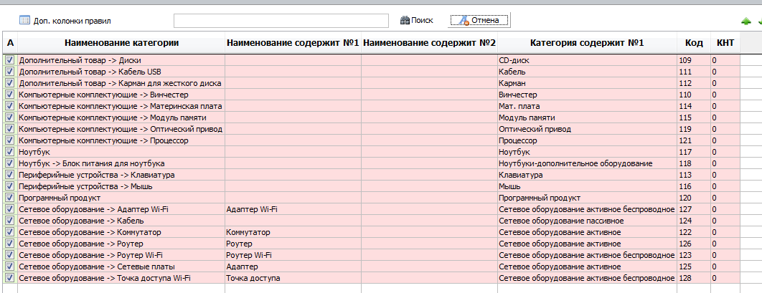Click into the search text field
762x293 pixels.
pos(281,20)
